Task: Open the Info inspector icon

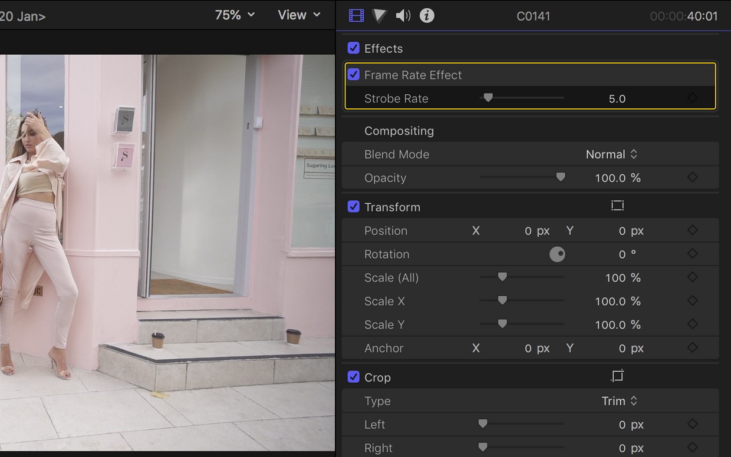Action: click(x=427, y=16)
